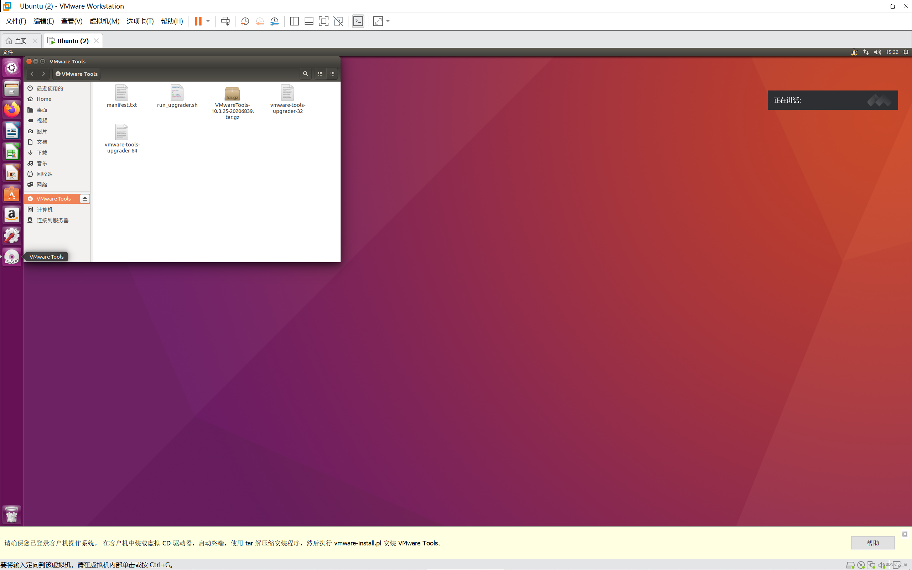Open 回收站 in the sidebar
Screen dimensions: 912x570
pyautogui.click(x=57, y=174)
